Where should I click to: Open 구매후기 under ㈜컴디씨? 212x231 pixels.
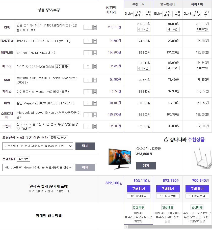[148, 14]
